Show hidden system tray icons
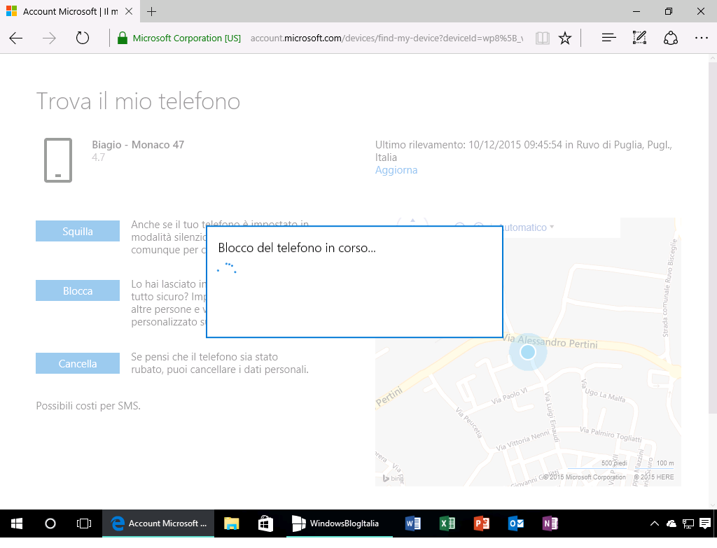The height and width of the screenshot is (548, 717). [x=655, y=524]
